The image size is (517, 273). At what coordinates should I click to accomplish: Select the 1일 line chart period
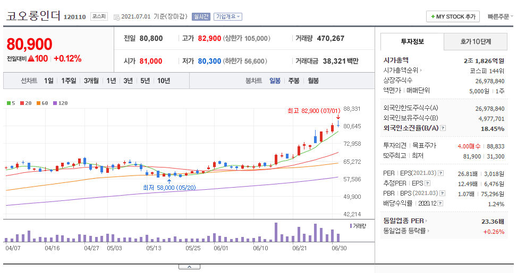pyautogui.click(x=49, y=81)
